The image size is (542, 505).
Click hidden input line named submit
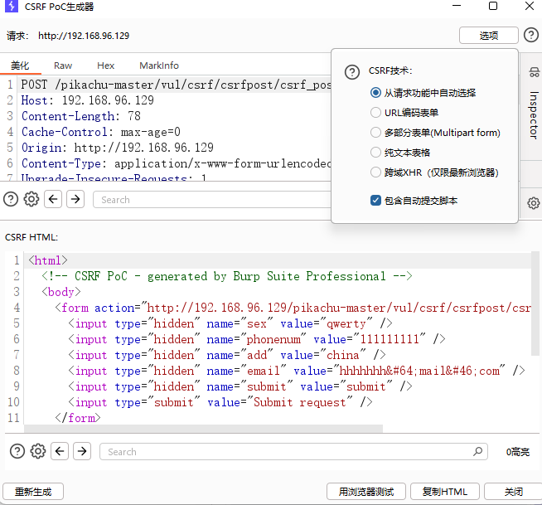pos(240,386)
